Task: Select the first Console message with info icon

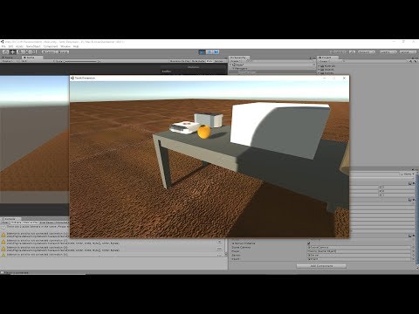Action: pyautogui.click(x=35, y=227)
